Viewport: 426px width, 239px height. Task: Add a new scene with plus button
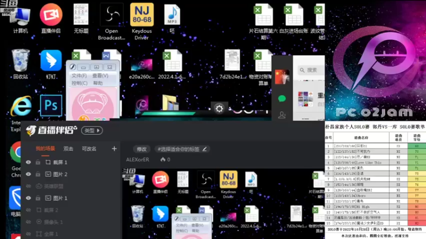(114, 149)
